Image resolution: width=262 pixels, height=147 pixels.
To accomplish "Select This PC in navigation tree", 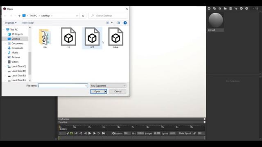I will (14, 30).
